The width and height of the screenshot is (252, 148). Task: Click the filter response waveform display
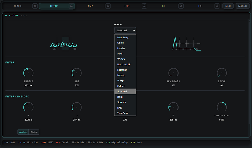point(64,43)
